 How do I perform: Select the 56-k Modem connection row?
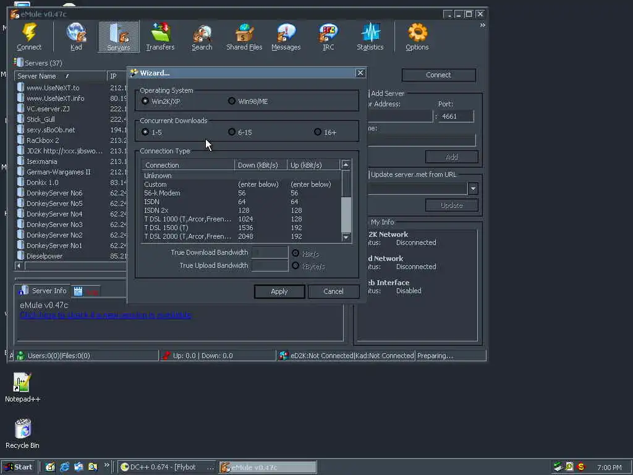point(242,193)
